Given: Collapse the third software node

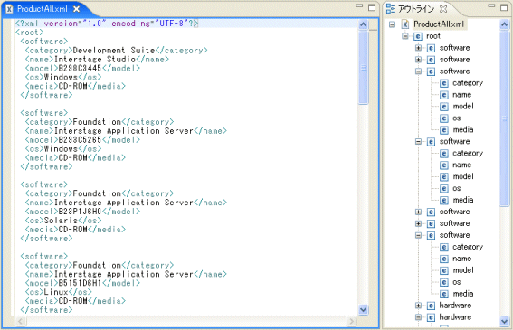Looking at the screenshot, I should pos(418,71).
